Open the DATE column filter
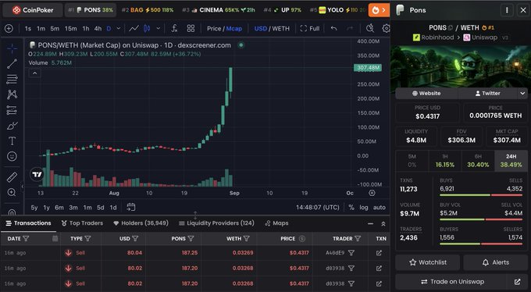This screenshot has width=531, height=292. (26, 238)
